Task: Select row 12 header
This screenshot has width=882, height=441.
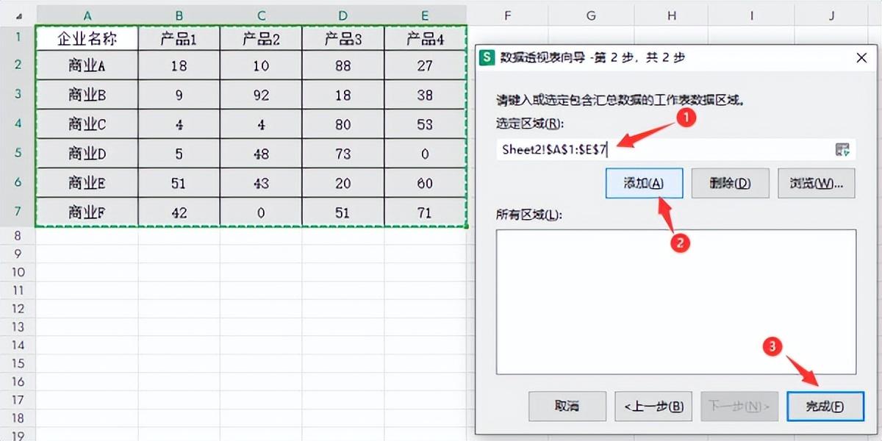Action: pyautogui.click(x=18, y=309)
